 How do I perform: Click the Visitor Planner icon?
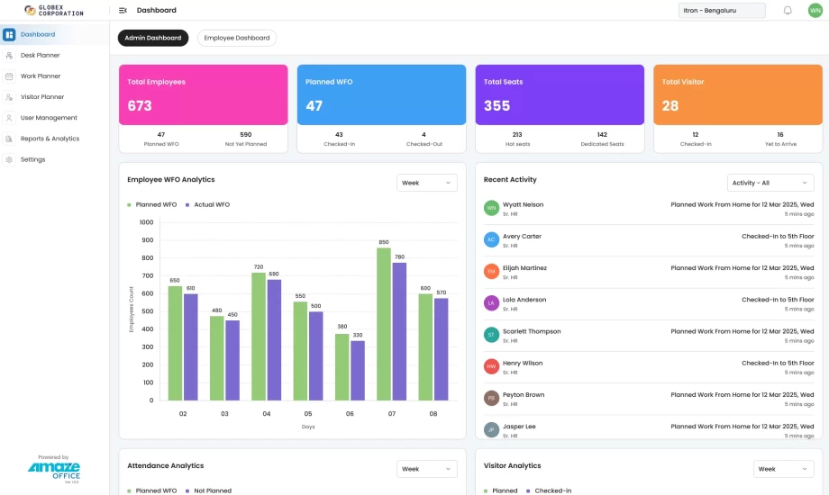point(9,97)
